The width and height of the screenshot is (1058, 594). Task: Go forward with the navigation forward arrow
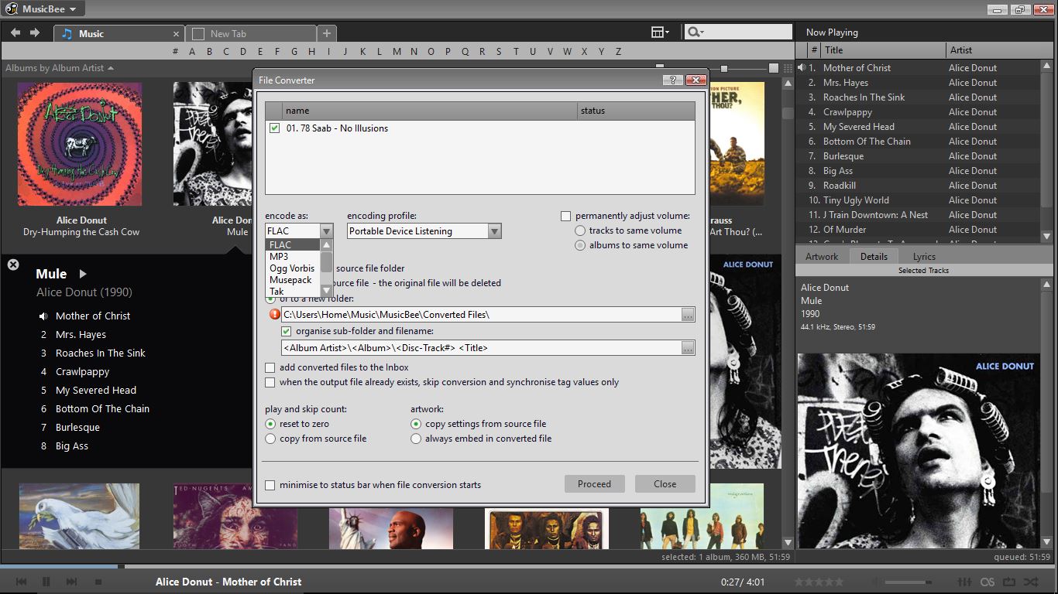click(x=34, y=32)
